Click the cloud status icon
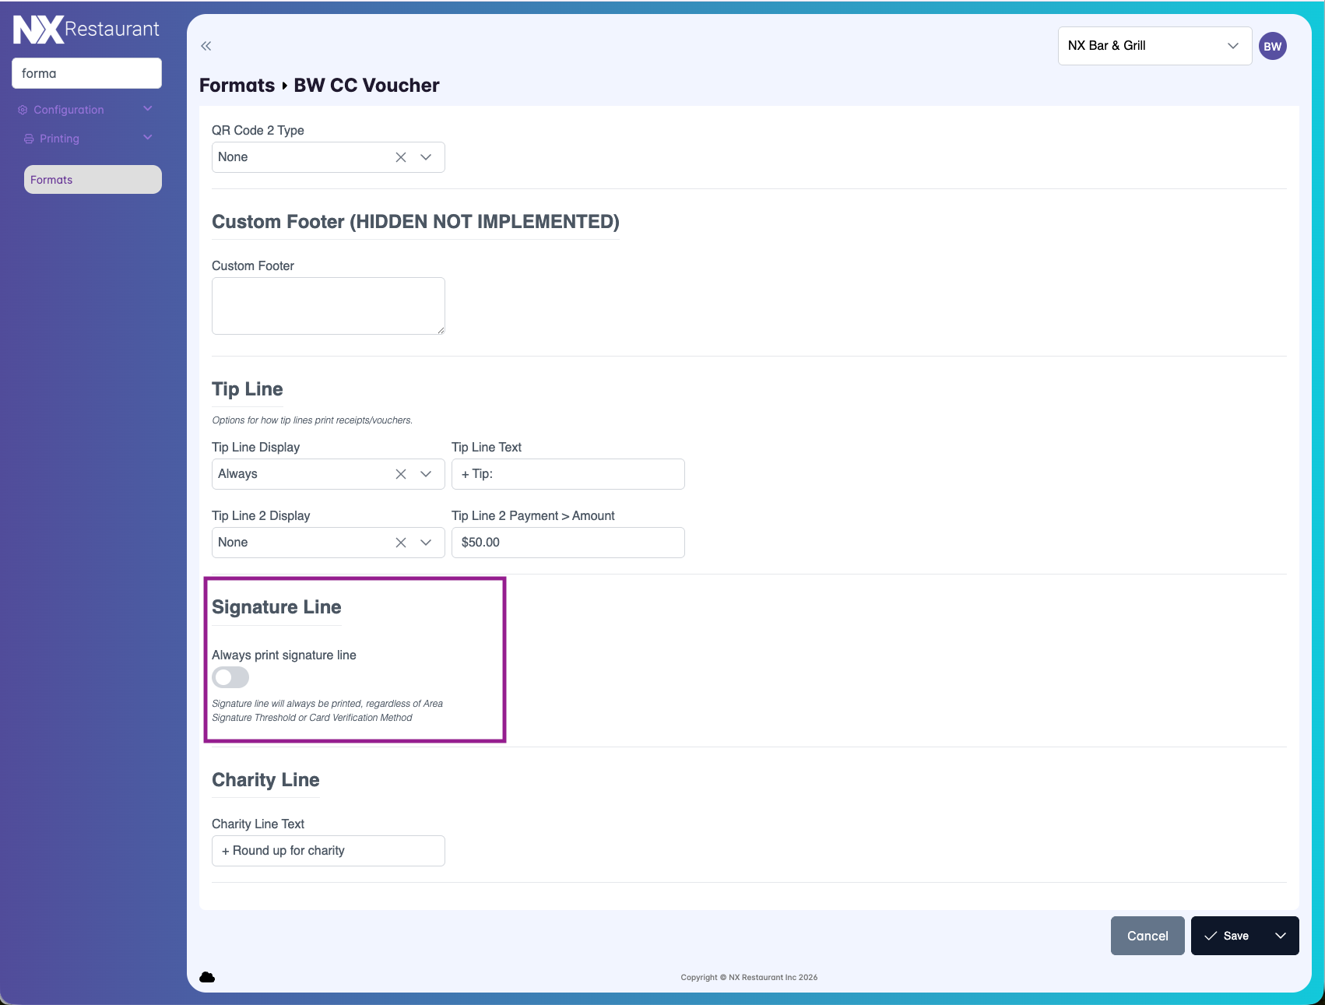This screenshot has height=1005, width=1325. (207, 977)
